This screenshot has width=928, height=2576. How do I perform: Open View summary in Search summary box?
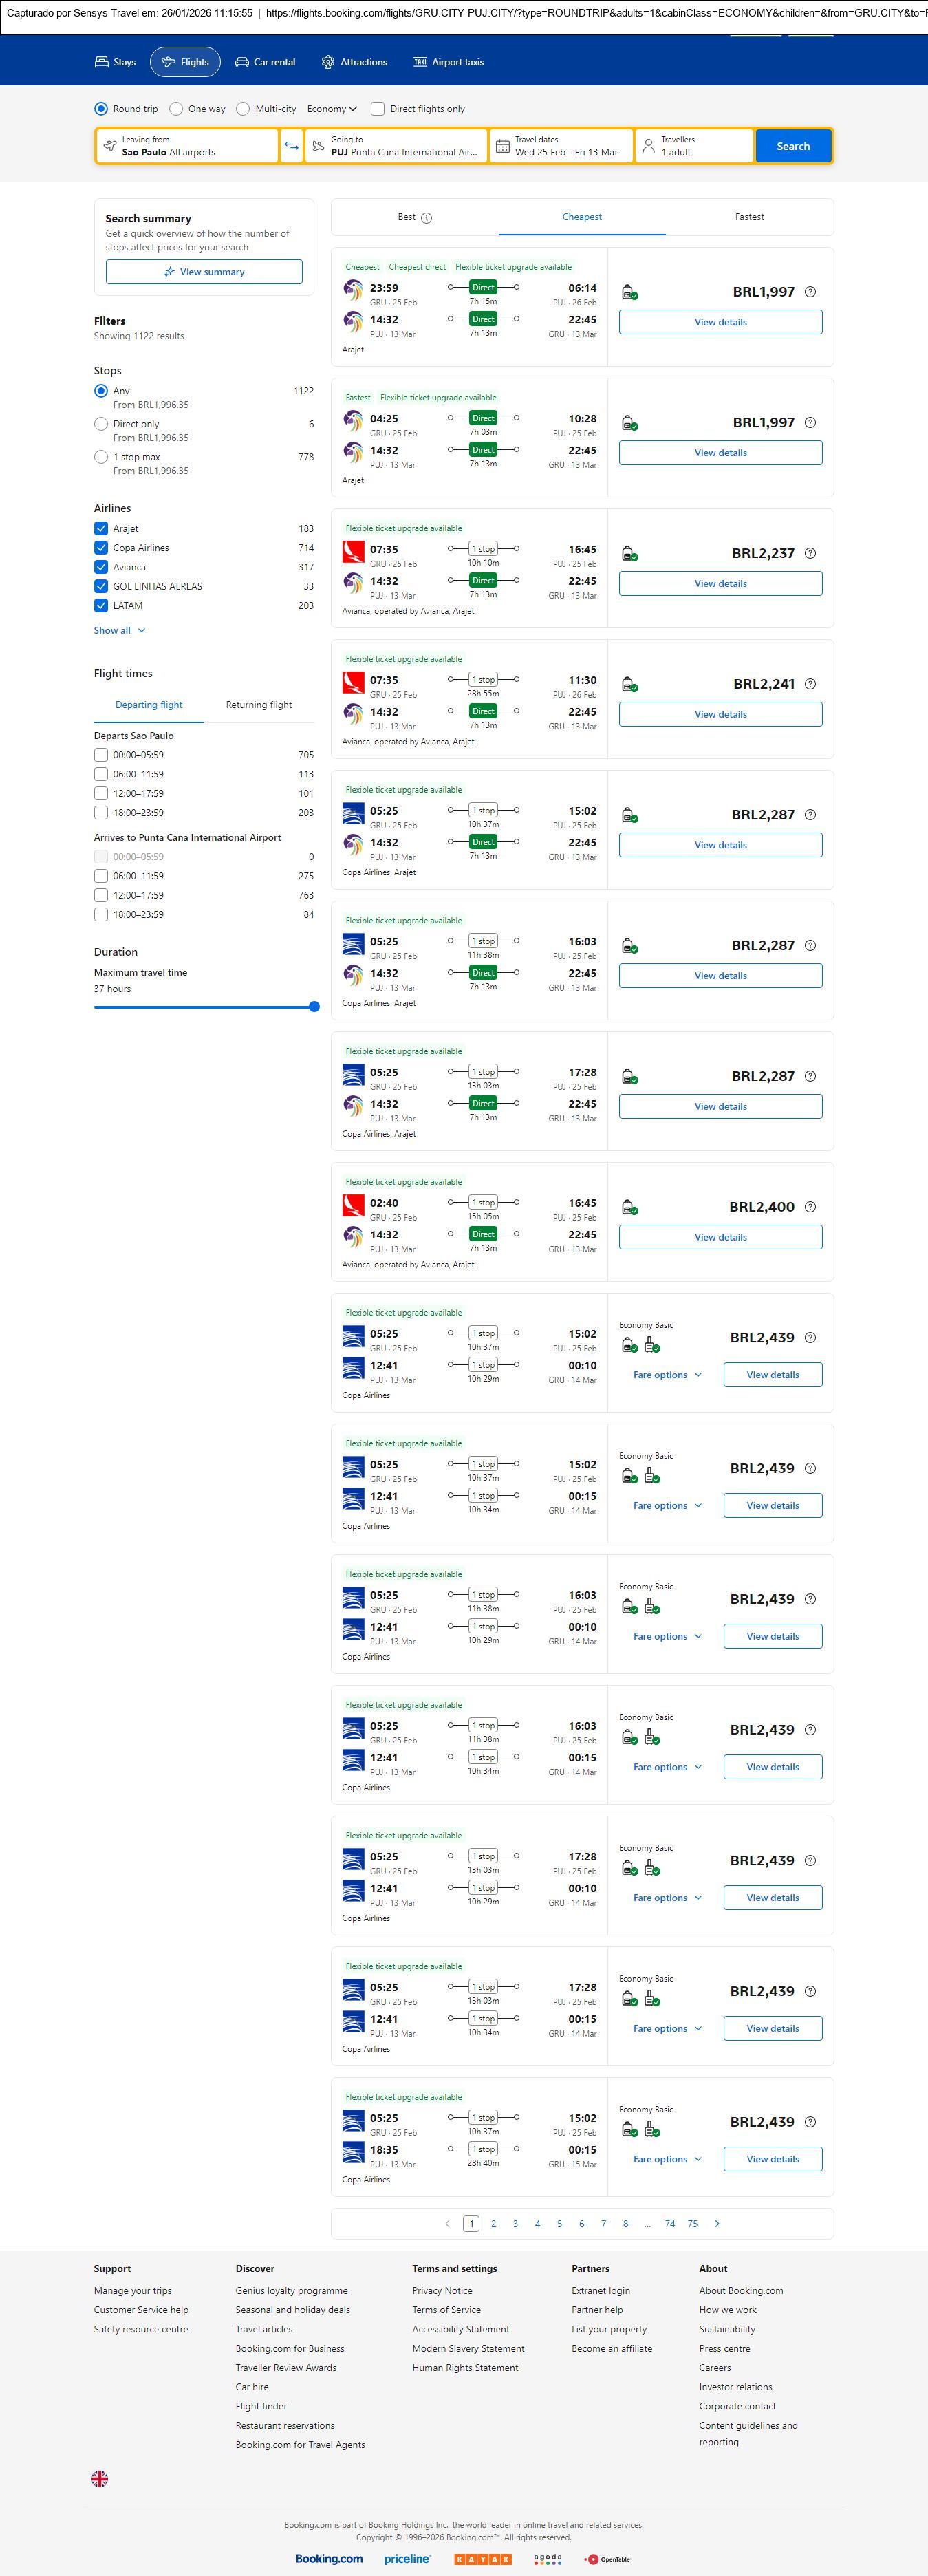click(204, 272)
